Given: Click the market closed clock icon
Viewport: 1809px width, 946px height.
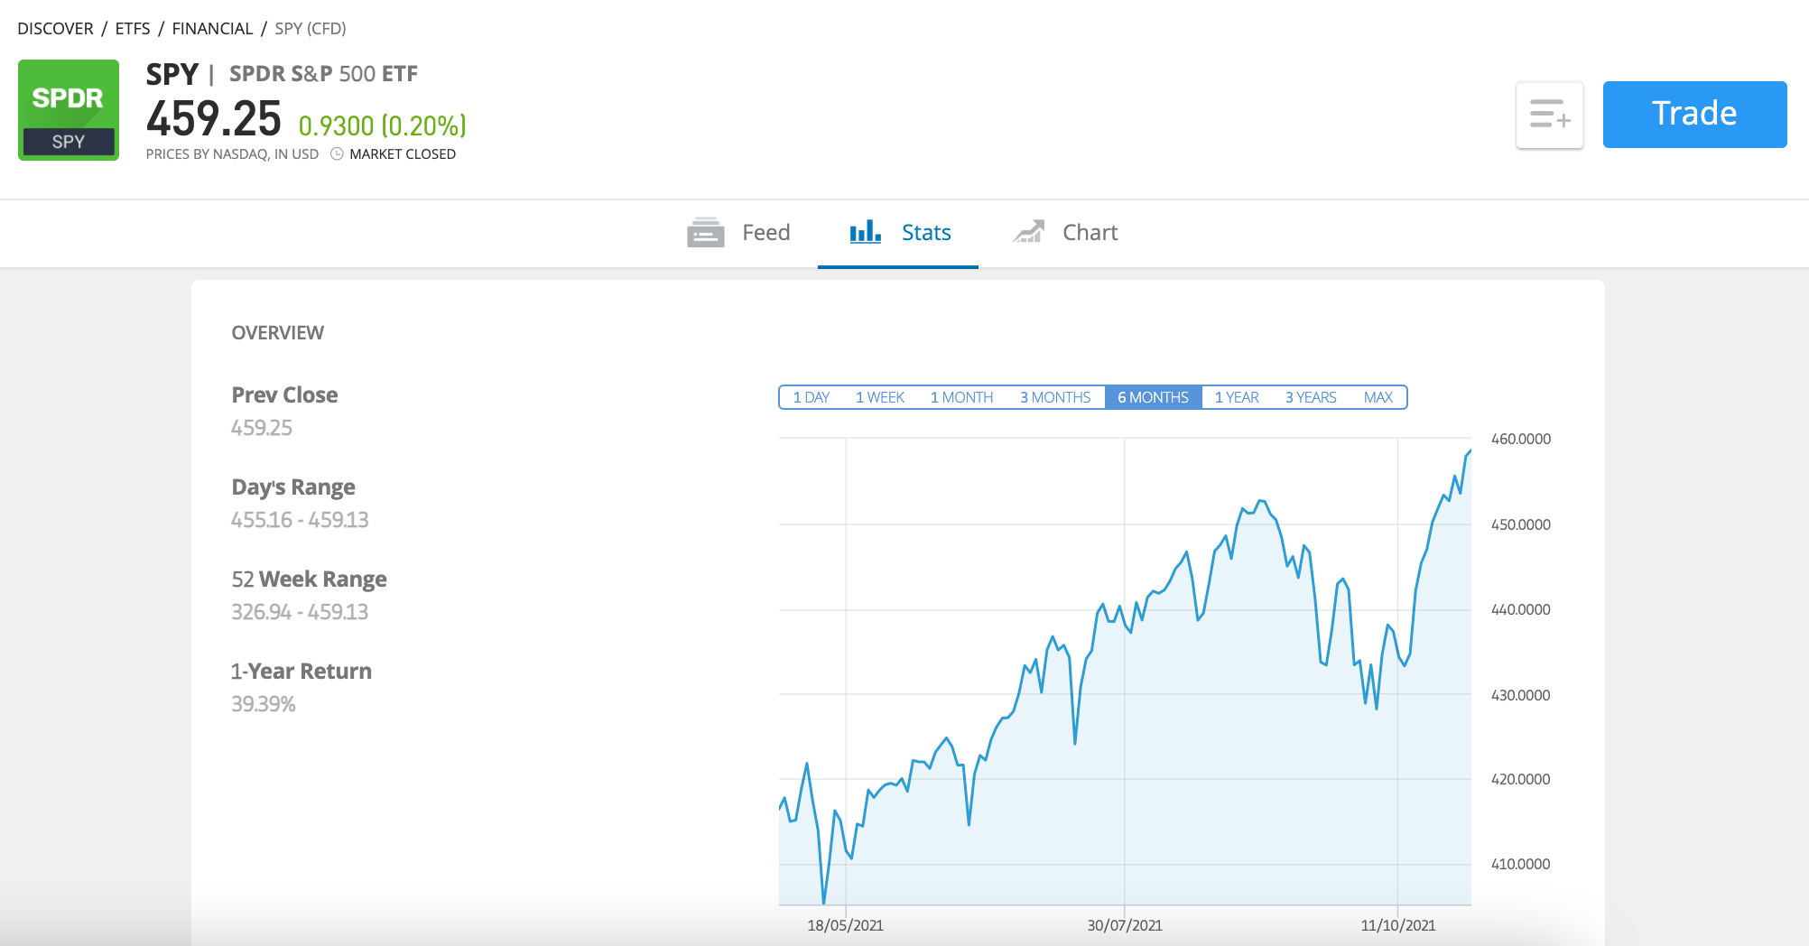Looking at the screenshot, I should 337,154.
